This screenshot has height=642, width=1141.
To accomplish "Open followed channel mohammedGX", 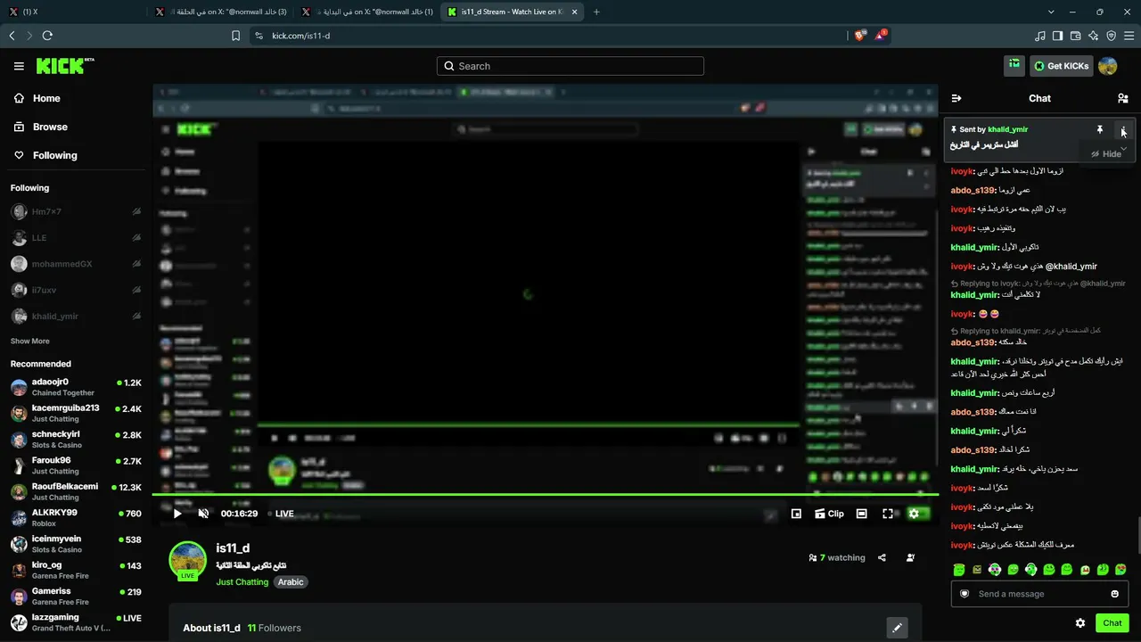I will (x=76, y=264).
